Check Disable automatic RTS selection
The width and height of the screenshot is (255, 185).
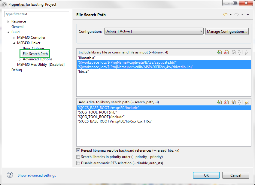tap(78, 163)
